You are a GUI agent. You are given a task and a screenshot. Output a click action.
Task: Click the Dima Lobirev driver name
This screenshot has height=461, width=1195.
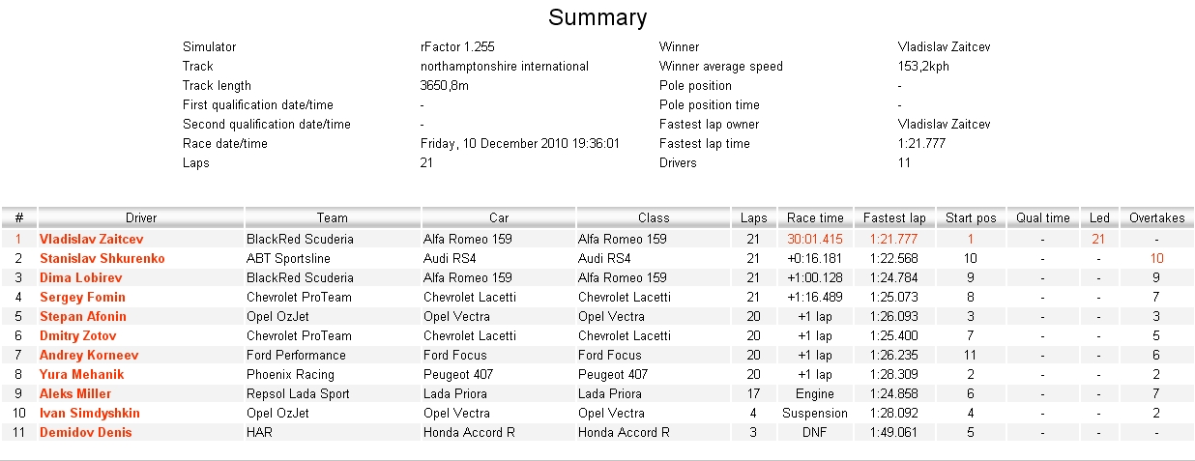click(x=81, y=277)
